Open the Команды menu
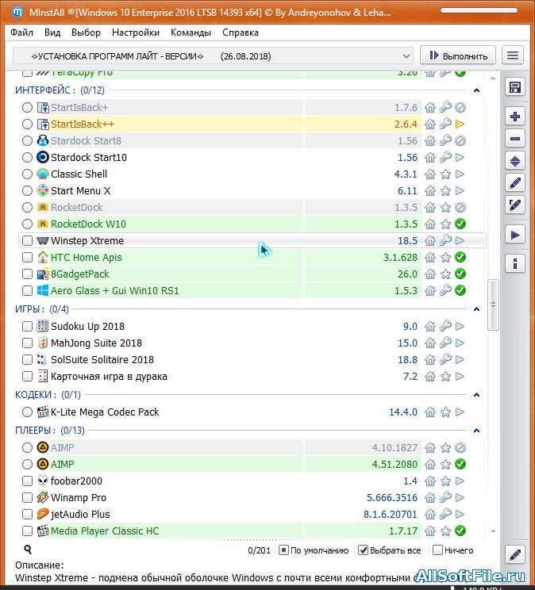This screenshot has height=590, width=535. coord(191,33)
